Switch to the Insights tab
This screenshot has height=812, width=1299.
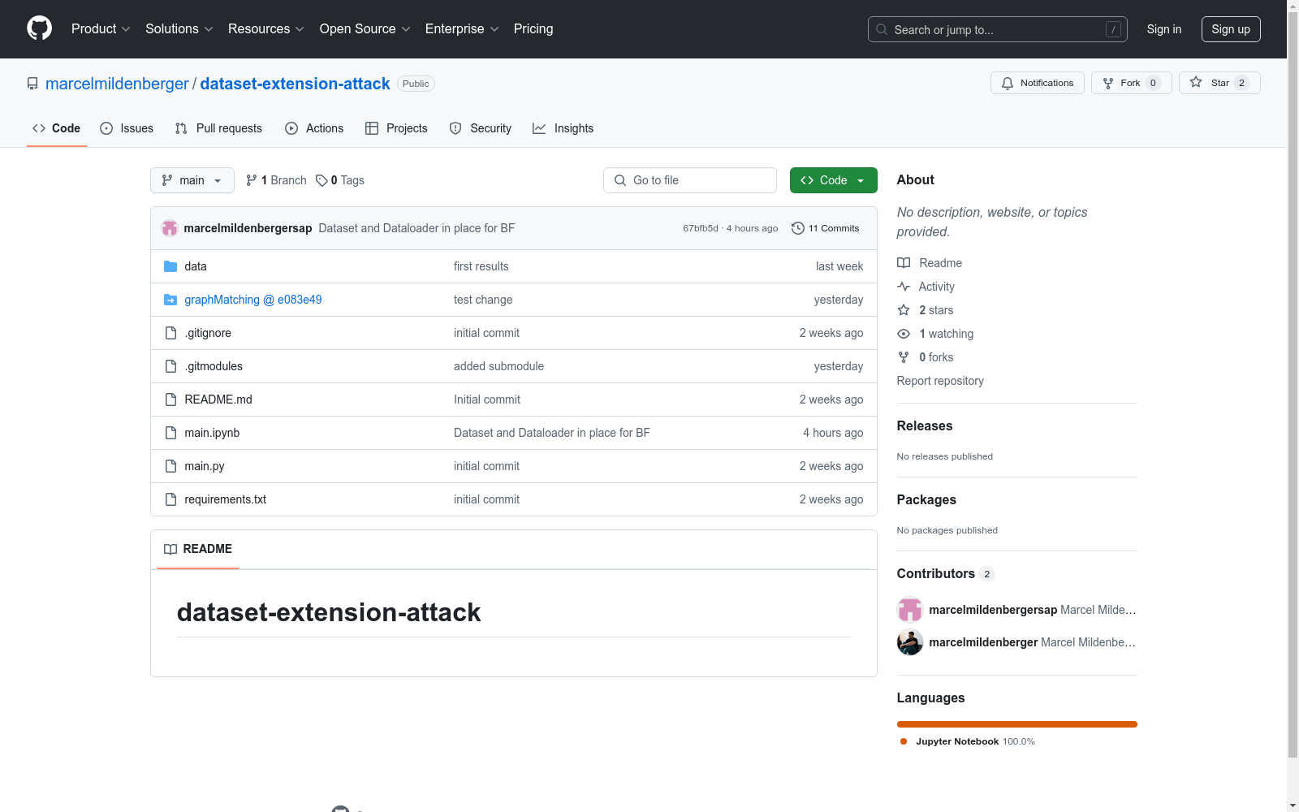[x=563, y=128]
